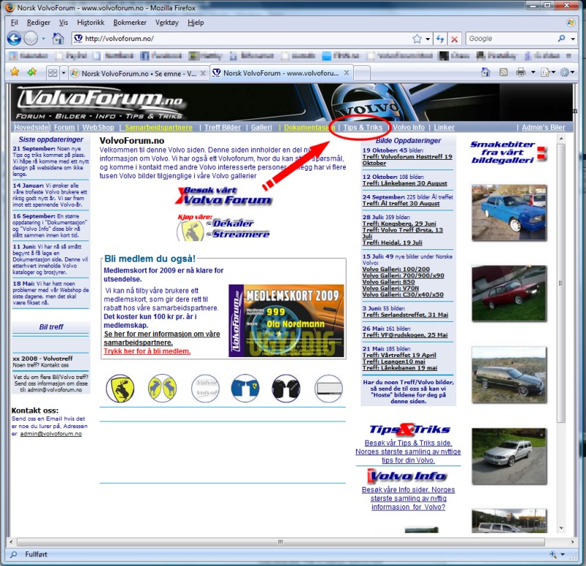The image size is (586, 566).
Task: Click 'Trykk her for å bli medlem.' link
Action: coord(147,351)
